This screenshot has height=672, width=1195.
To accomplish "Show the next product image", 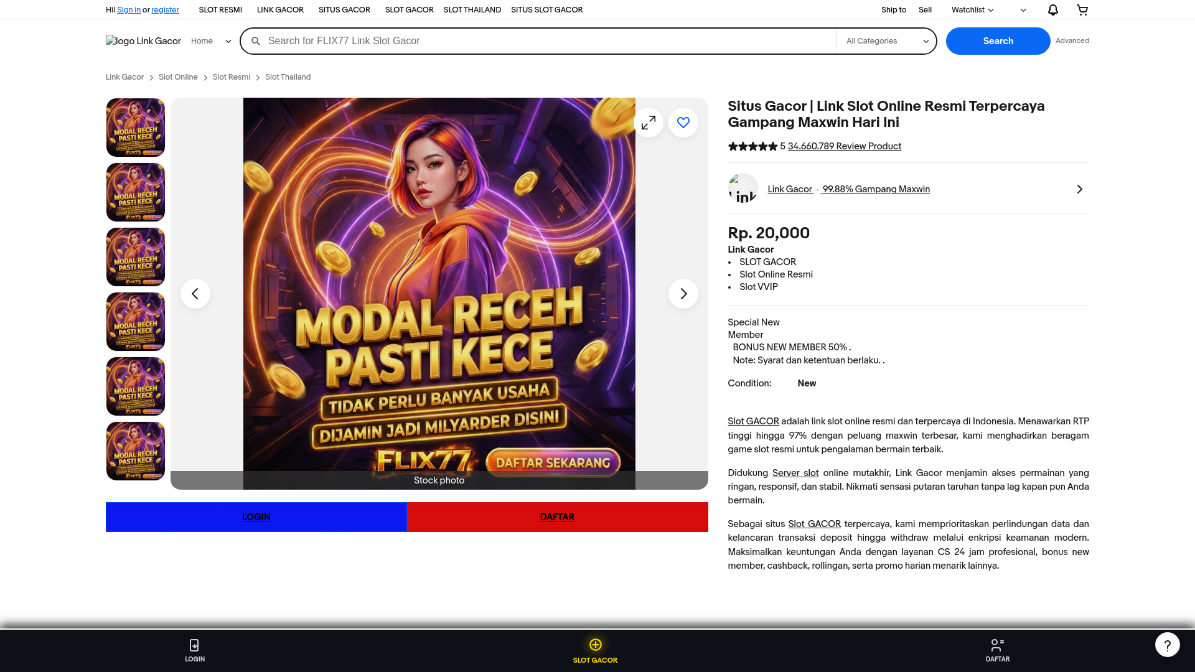I will pos(683,294).
